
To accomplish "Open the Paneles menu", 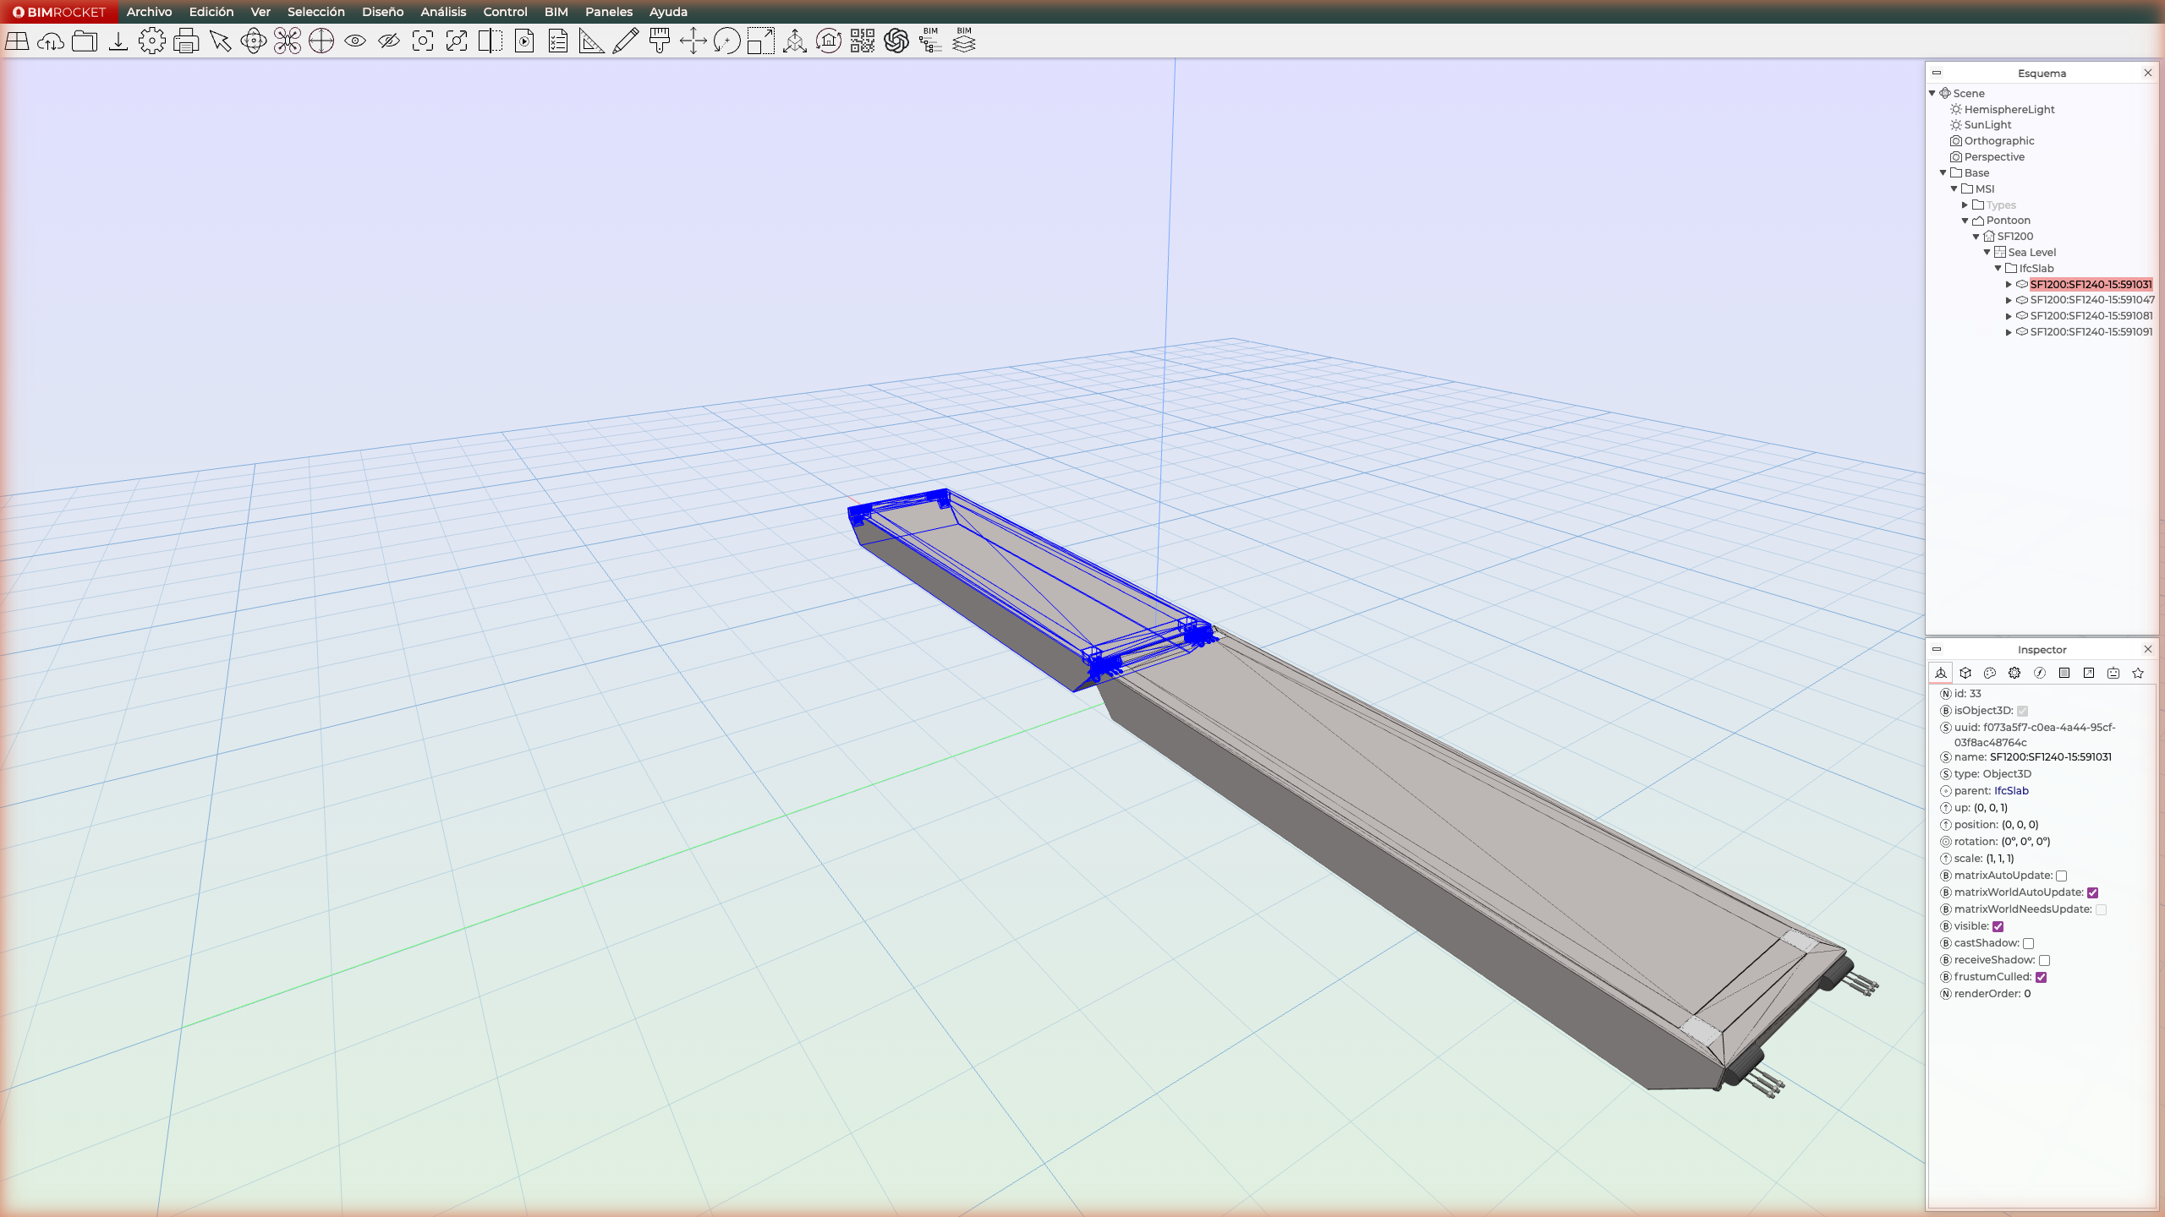I will [x=608, y=12].
